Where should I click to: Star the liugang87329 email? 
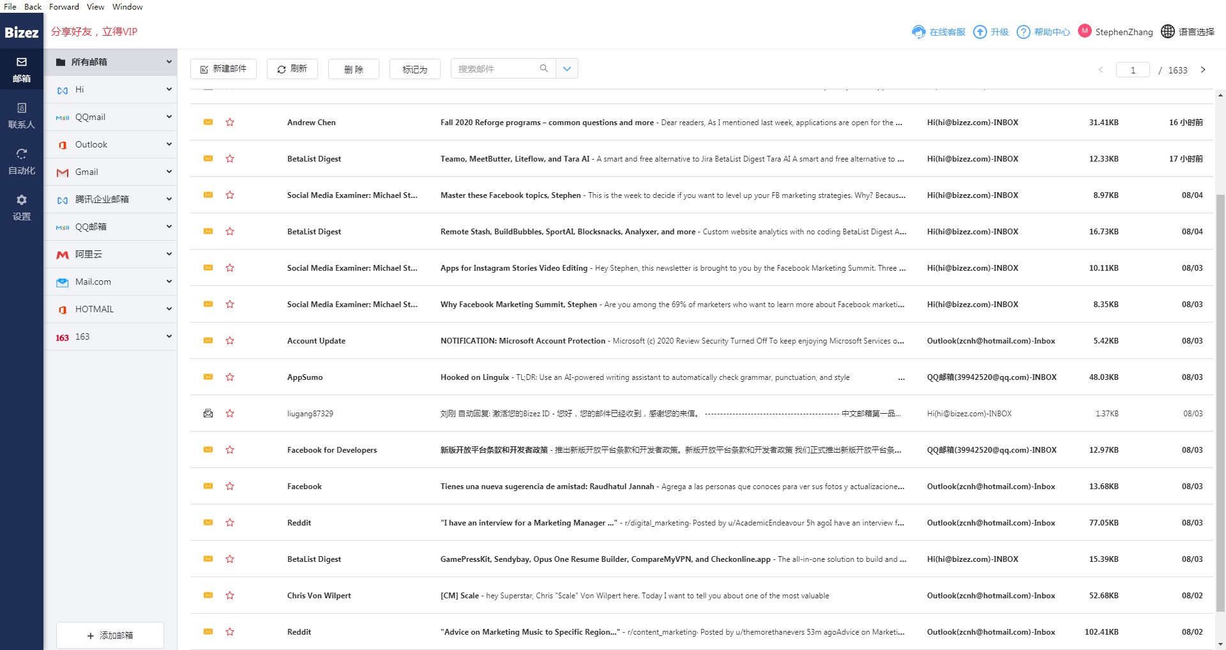point(230,413)
